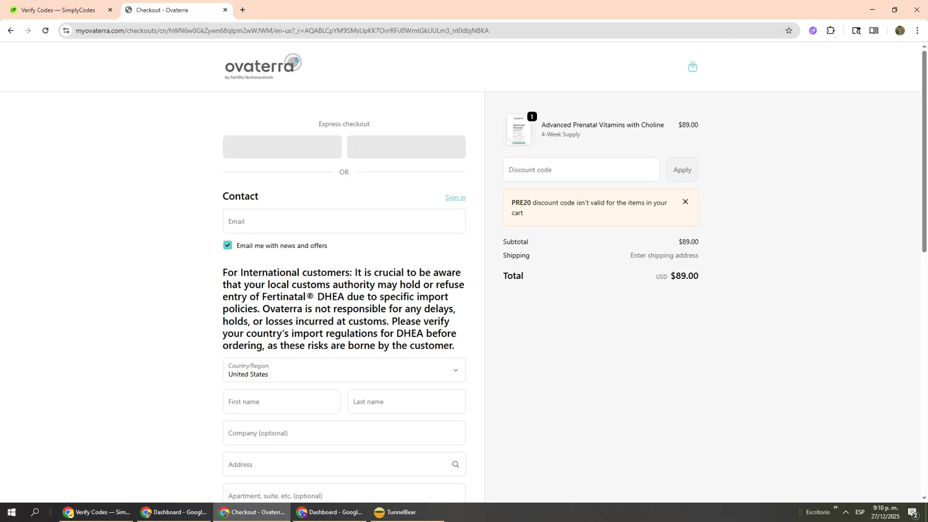The height and width of the screenshot is (522, 928).
Task: Open Windows taskbar search
Action: click(x=35, y=512)
